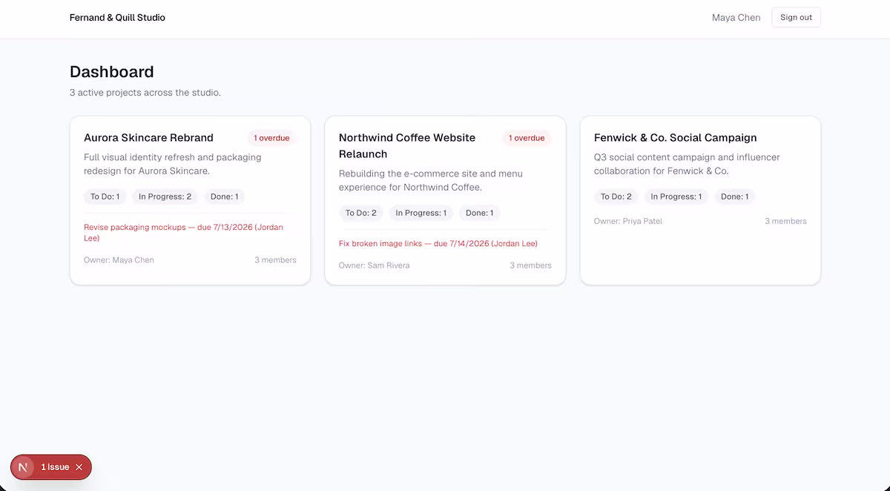
Task: Click Aurora Skincare's To Do: 1 chip
Action: pos(105,197)
